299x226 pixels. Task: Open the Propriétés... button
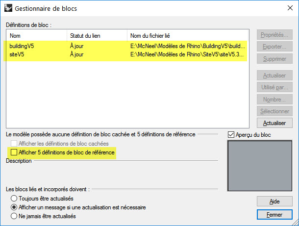274,35
